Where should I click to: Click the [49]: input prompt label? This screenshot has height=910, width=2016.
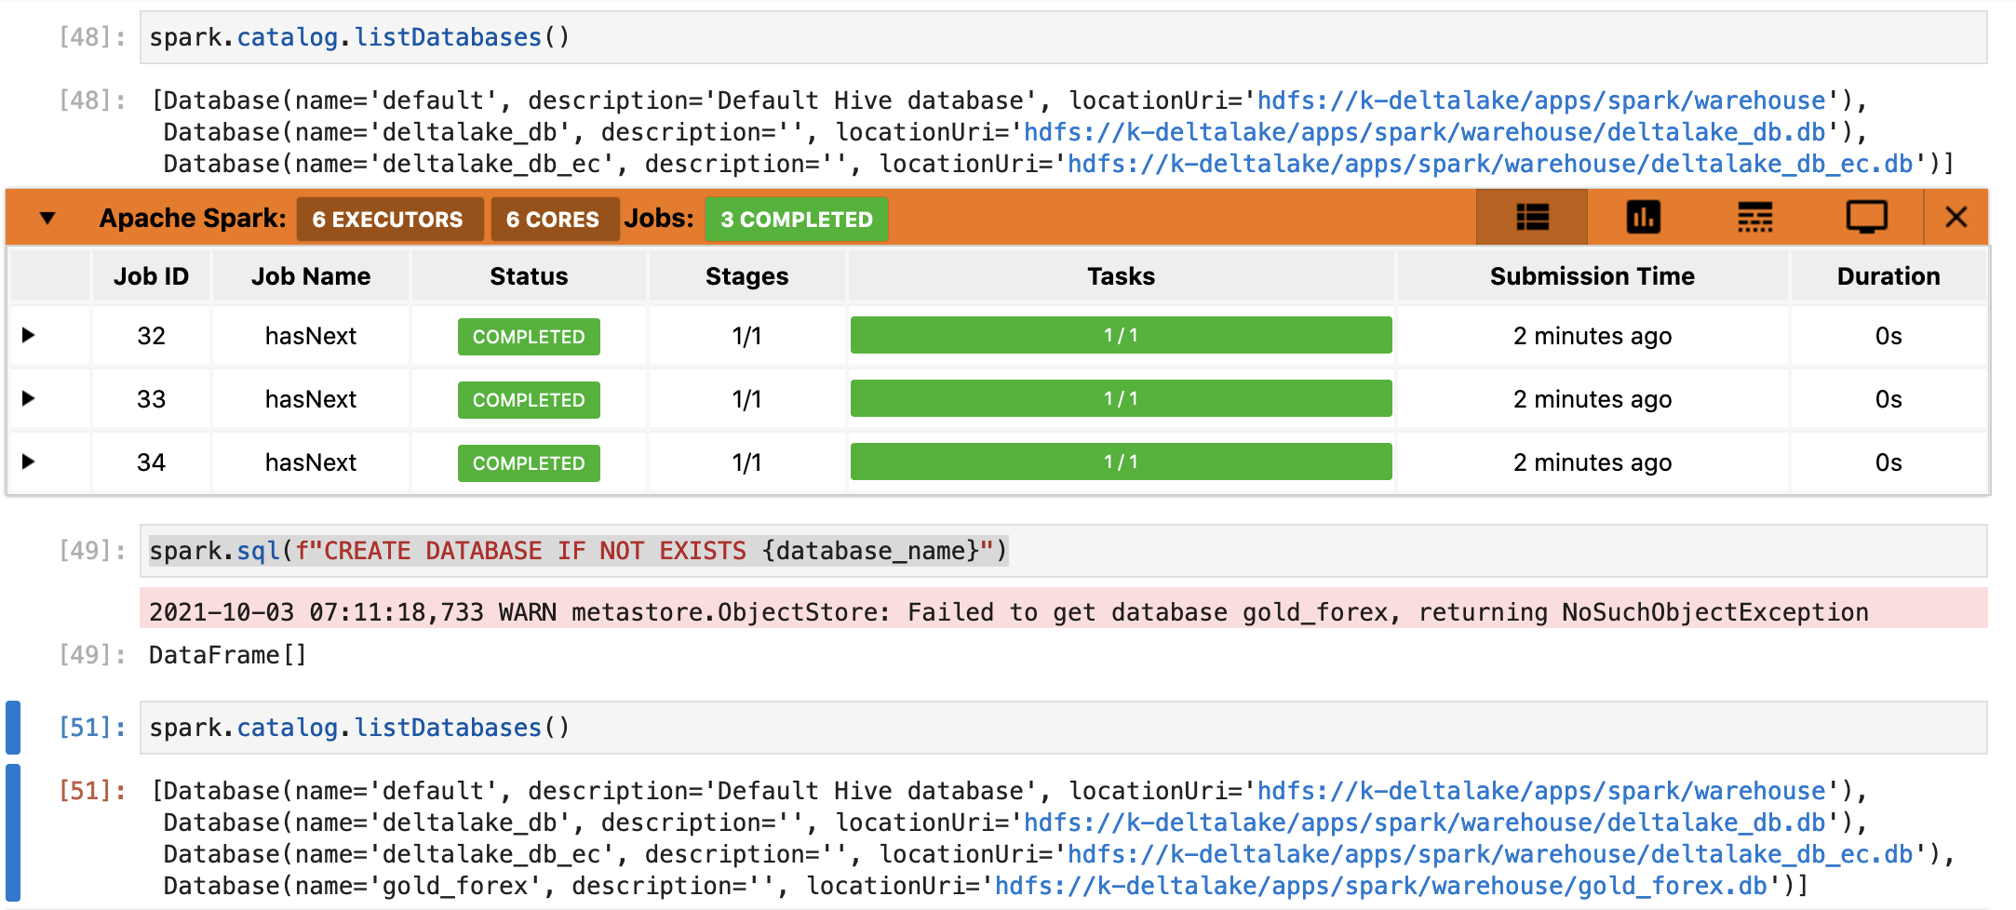[x=92, y=551]
